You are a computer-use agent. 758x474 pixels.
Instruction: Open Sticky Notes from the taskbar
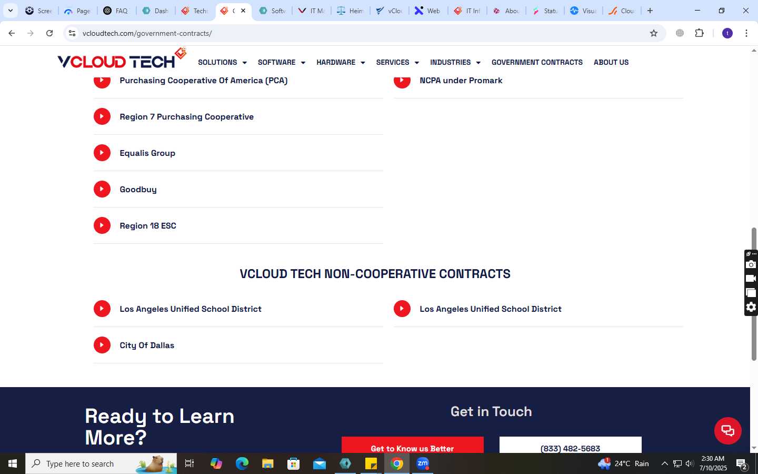(371, 463)
